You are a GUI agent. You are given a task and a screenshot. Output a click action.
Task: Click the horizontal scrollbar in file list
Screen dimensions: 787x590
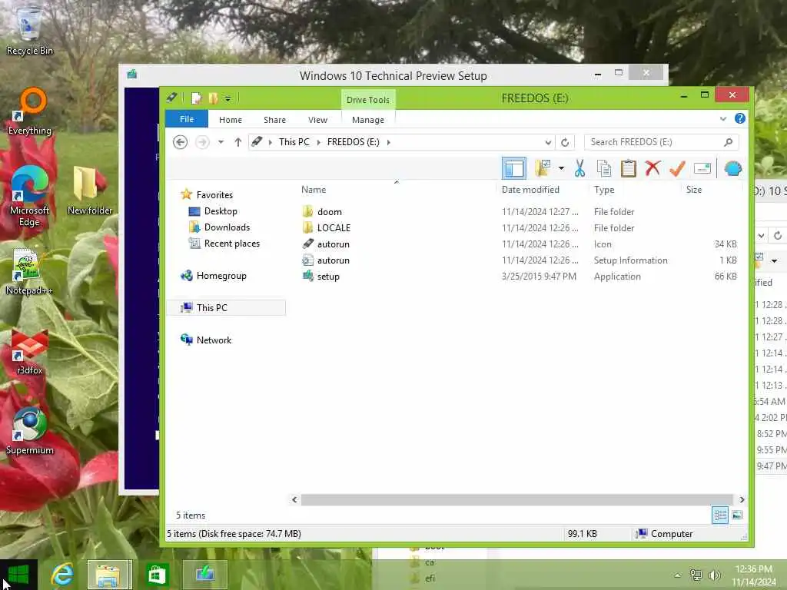[x=517, y=499]
